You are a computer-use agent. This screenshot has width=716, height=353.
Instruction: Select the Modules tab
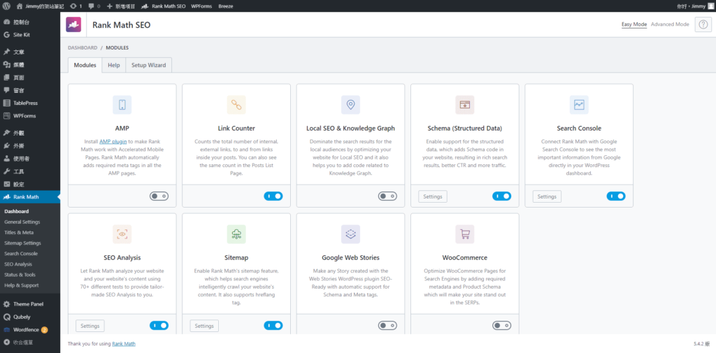pos(85,65)
